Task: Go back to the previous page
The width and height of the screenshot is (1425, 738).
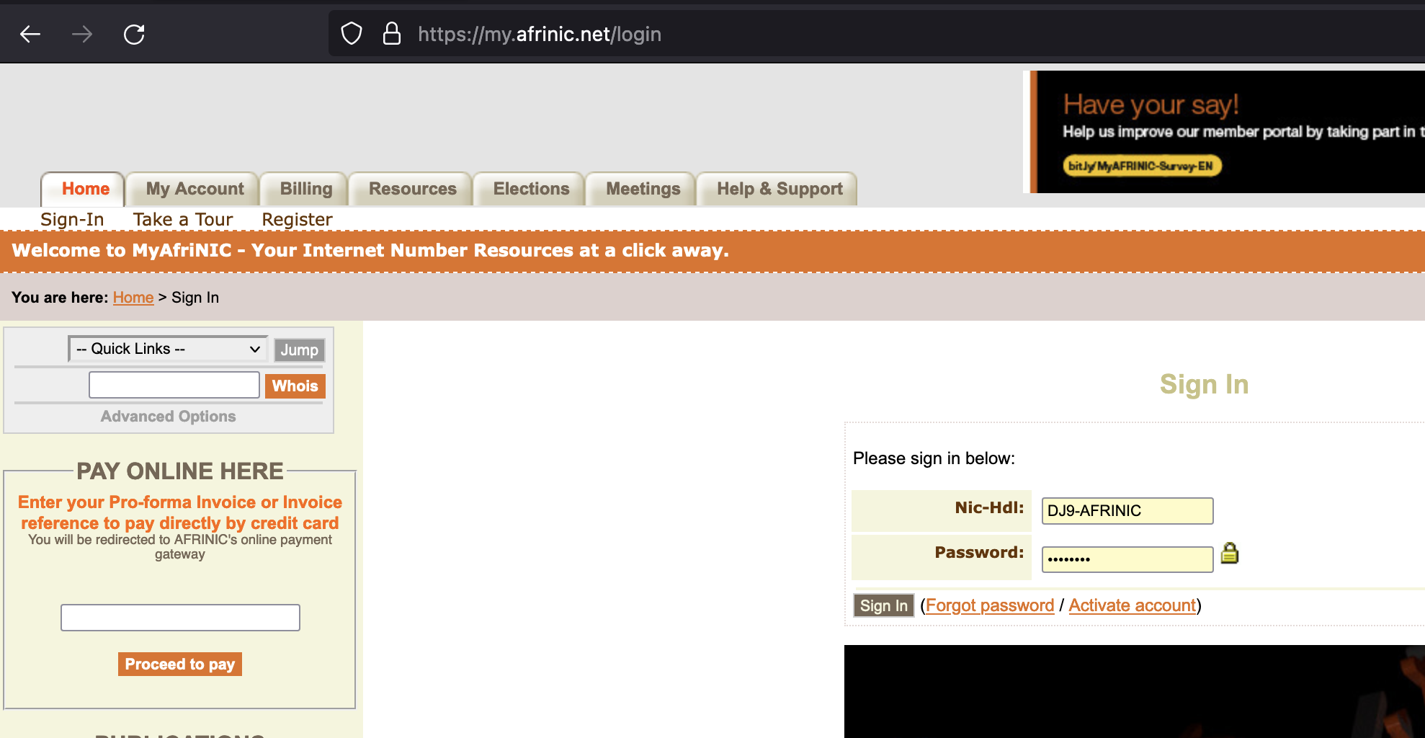Action: (x=30, y=34)
